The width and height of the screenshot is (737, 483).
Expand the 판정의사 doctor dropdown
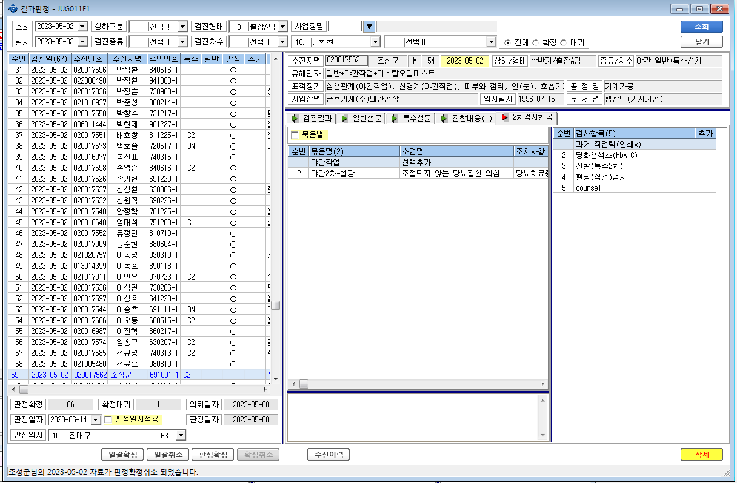tap(181, 435)
